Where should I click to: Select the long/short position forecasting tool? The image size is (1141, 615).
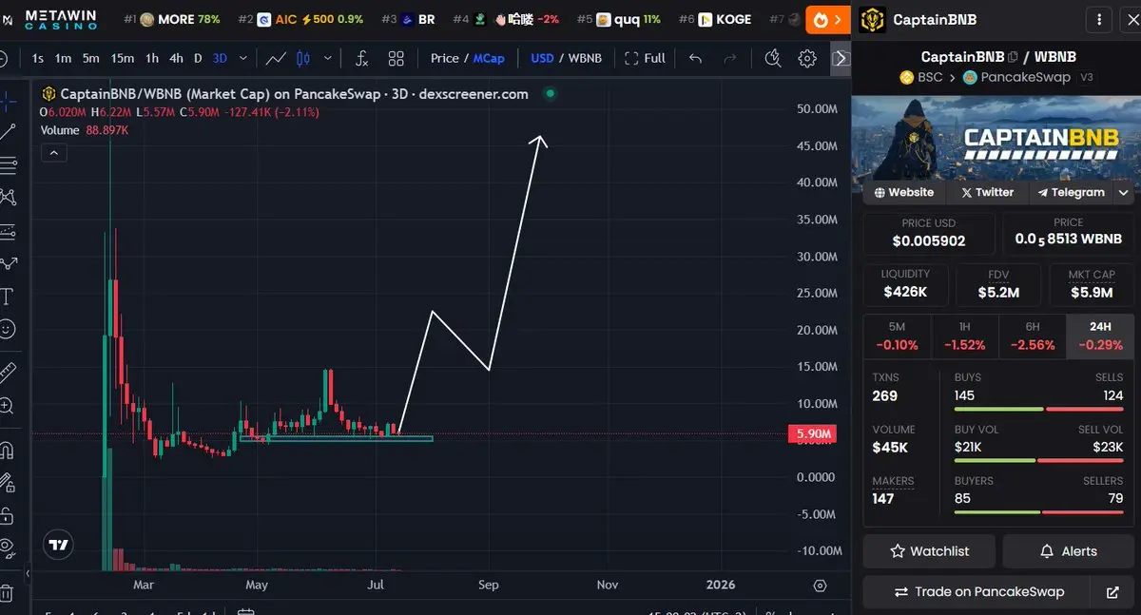(7, 231)
